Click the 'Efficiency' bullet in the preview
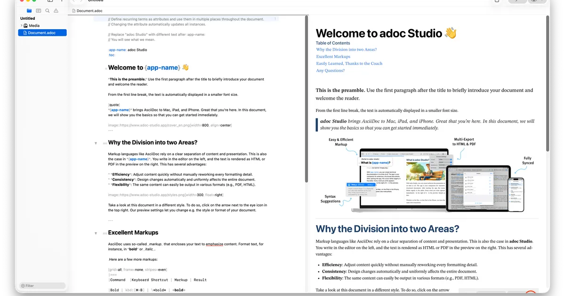The width and height of the screenshot is (565, 296). 400,265
